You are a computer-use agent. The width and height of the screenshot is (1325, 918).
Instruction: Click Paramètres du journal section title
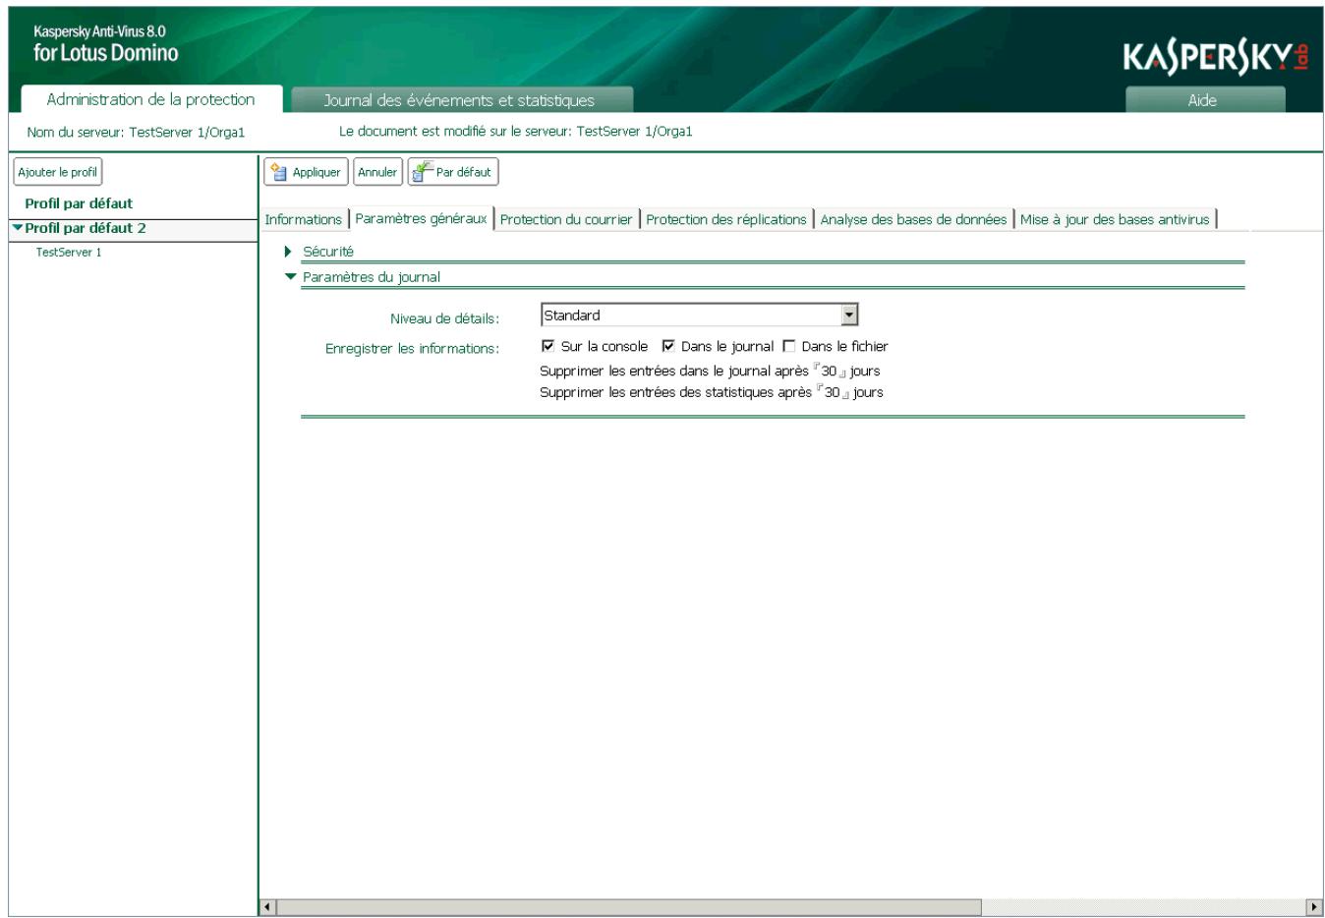click(x=372, y=277)
